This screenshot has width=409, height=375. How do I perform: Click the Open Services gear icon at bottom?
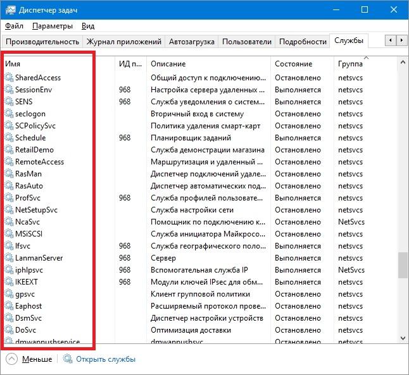click(x=68, y=359)
